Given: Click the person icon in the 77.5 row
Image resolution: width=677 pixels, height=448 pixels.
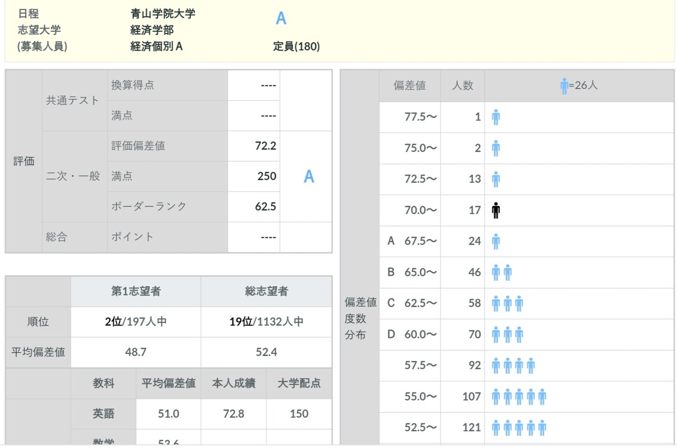Looking at the screenshot, I should [x=496, y=118].
